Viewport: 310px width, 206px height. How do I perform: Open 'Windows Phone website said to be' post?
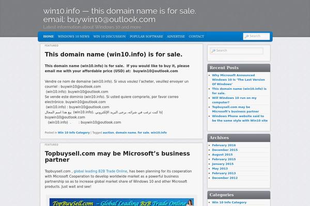[240, 118]
